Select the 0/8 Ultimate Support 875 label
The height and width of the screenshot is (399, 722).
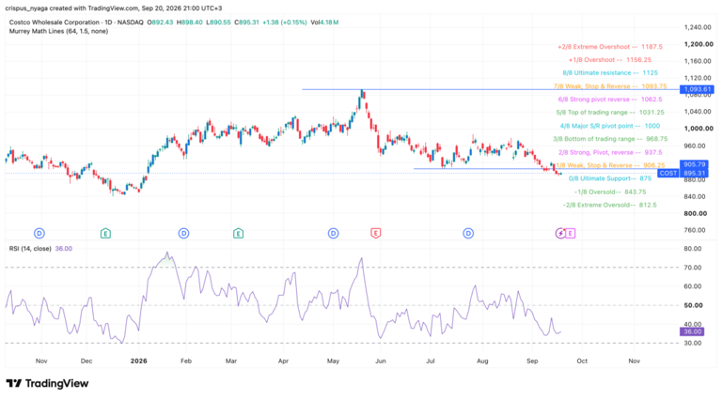[x=610, y=178]
